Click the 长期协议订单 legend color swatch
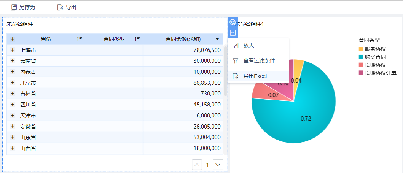The width and height of the screenshot is (403, 173). (361, 73)
